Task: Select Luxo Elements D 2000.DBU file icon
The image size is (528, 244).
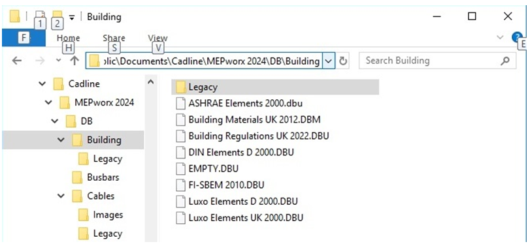Action: point(181,202)
